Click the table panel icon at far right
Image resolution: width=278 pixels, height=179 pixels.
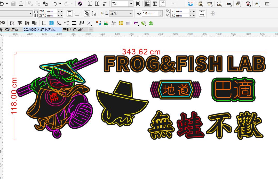267,4
